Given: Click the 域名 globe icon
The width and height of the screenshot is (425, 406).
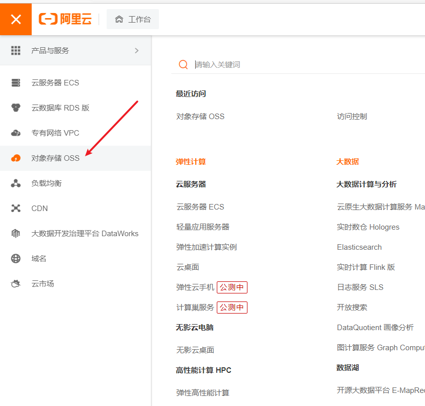Looking at the screenshot, I should click(x=16, y=259).
